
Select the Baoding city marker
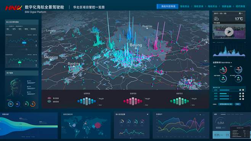(74, 66)
